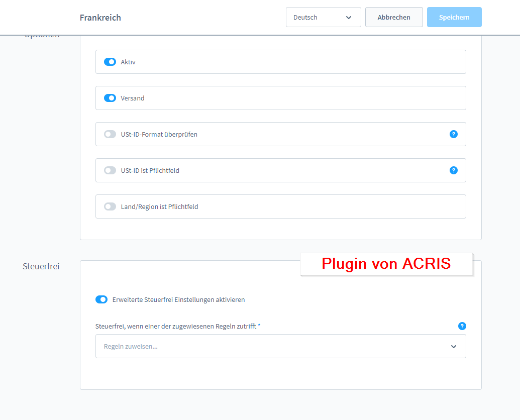Switch on USt-ID ist Pflichtfeld
This screenshot has width=520, height=420.
[110, 170]
